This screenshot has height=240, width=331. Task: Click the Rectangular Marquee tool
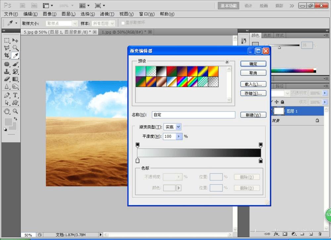pyautogui.click(x=7, y=40)
